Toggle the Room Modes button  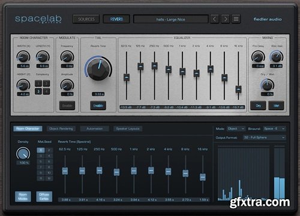pyautogui.click(x=23, y=196)
